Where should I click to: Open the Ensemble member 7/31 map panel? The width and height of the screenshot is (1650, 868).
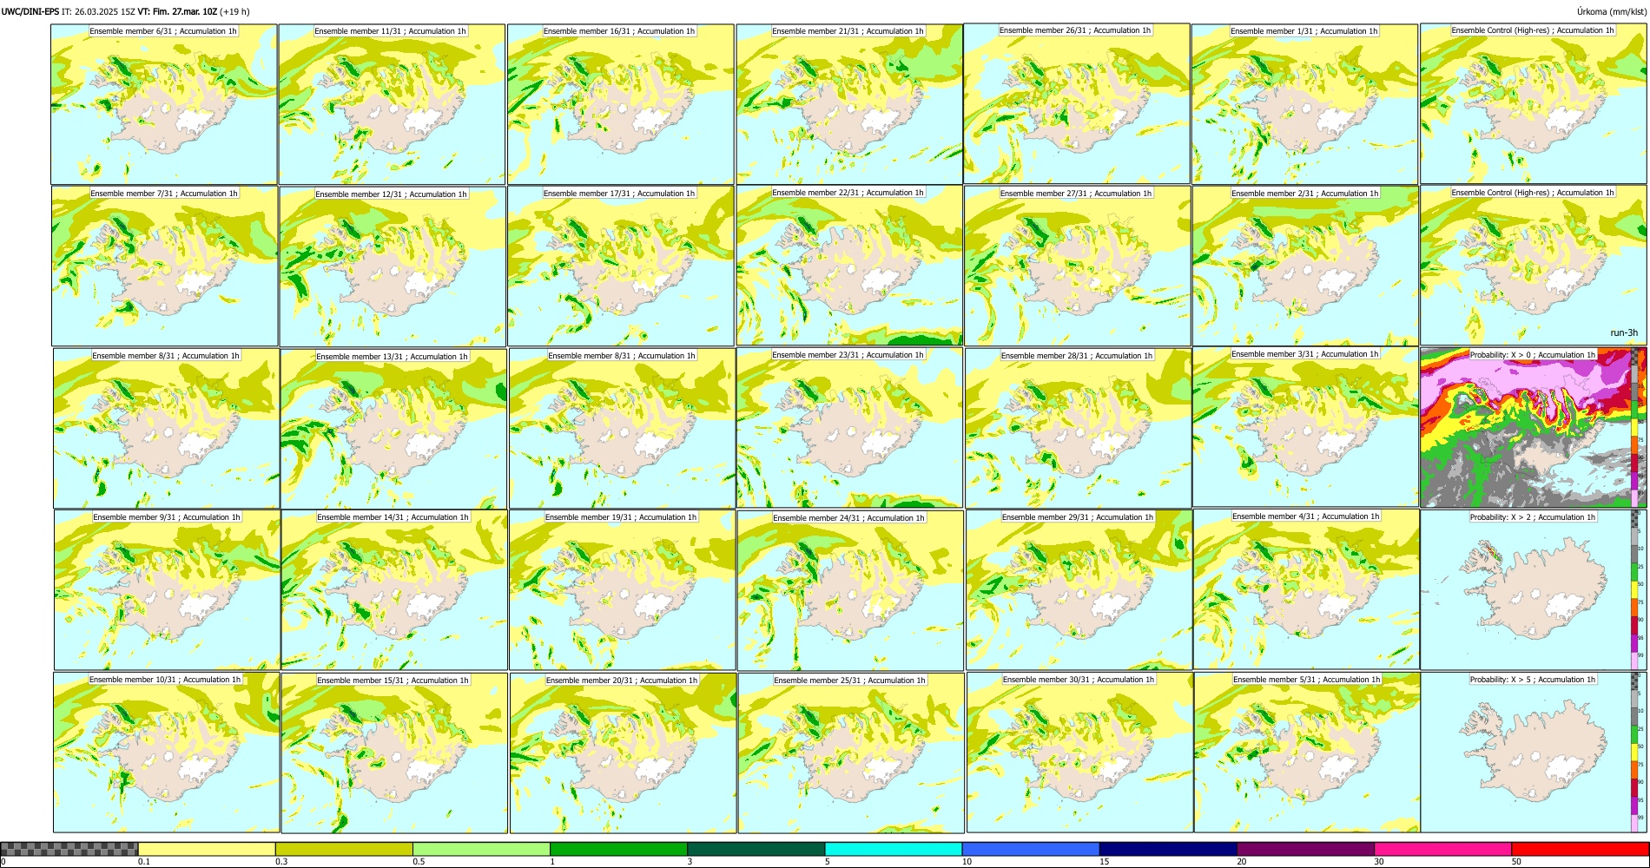165,266
